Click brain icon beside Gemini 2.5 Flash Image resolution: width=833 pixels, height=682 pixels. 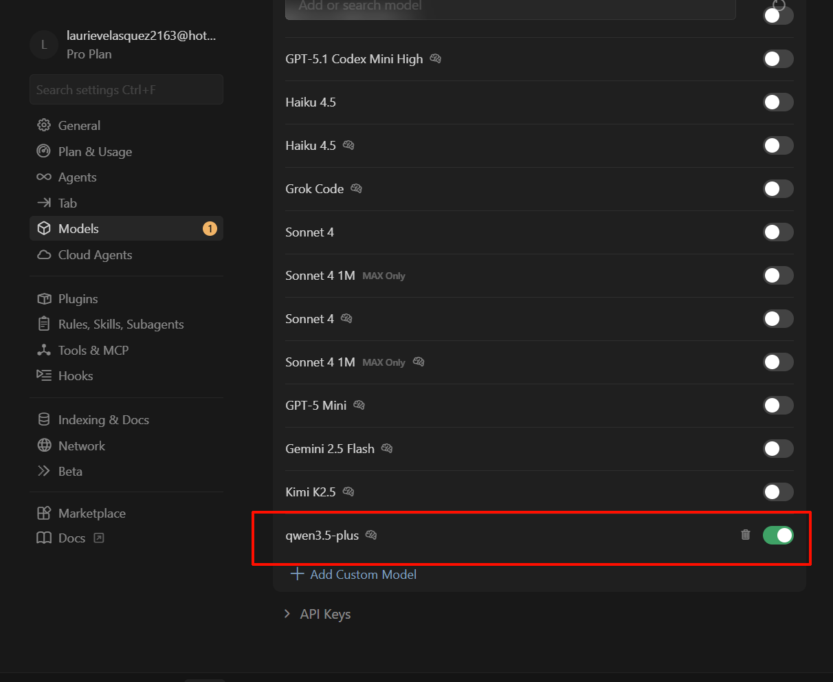point(387,448)
